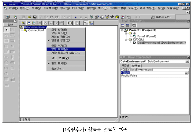
Task: Choose 개체별 정렬(O) from context menu
Action: tap(66, 37)
